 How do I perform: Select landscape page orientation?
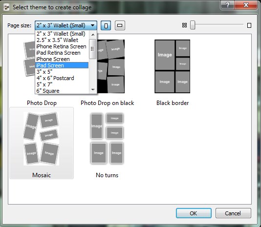click(x=120, y=25)
